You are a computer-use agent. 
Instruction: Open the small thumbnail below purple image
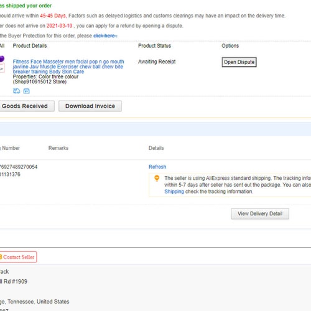click(x=2, y=68)
